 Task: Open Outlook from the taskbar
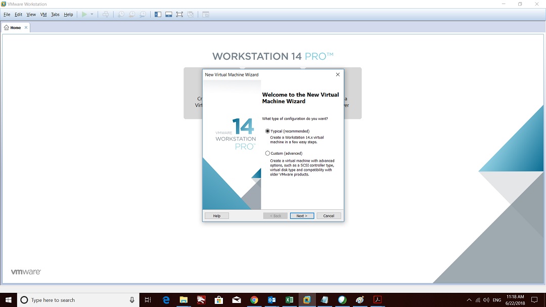coord(271,300)
